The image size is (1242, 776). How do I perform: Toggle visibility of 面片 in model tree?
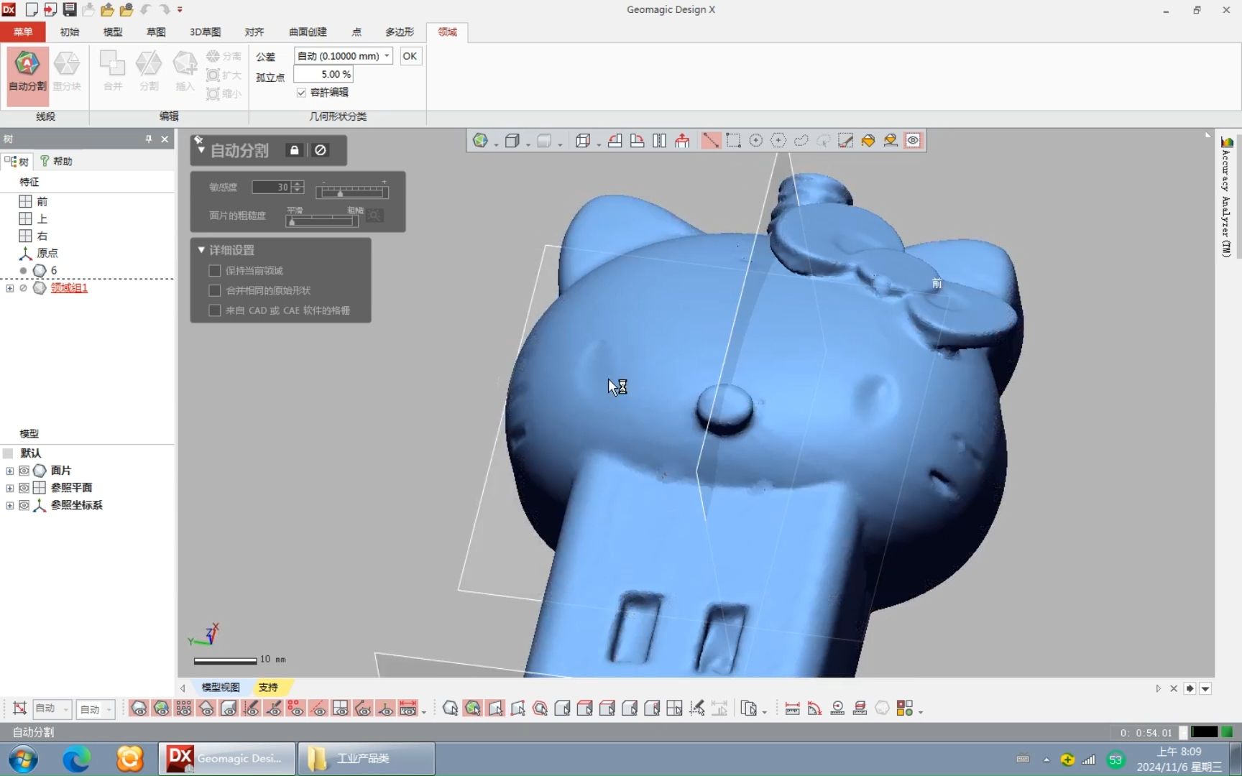click(24, 471)
